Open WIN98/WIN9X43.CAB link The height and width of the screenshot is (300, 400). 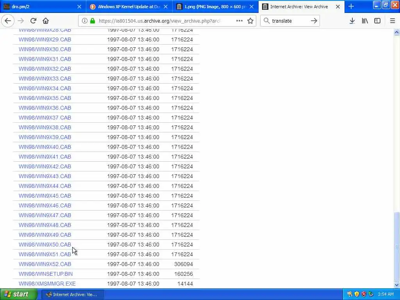(x=45, y=176)
